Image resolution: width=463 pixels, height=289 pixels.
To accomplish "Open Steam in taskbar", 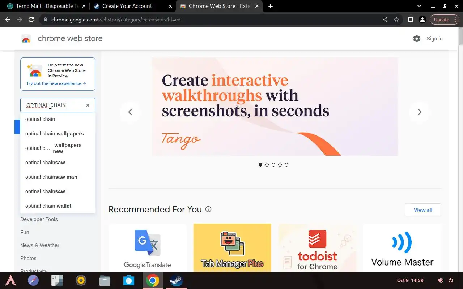I will pos(177,280).
